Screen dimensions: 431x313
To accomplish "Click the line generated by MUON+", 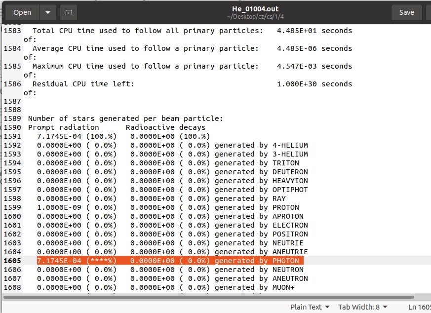I will (166, 287).
